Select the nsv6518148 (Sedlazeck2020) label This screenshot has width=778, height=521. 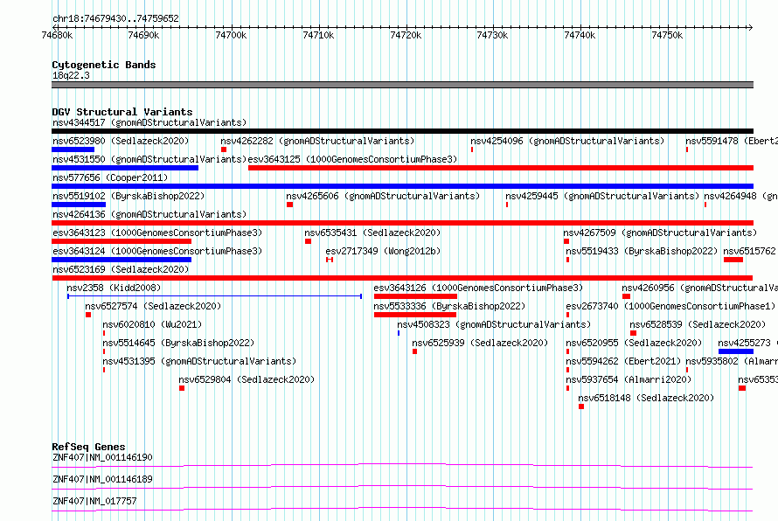tap(646, 398)
